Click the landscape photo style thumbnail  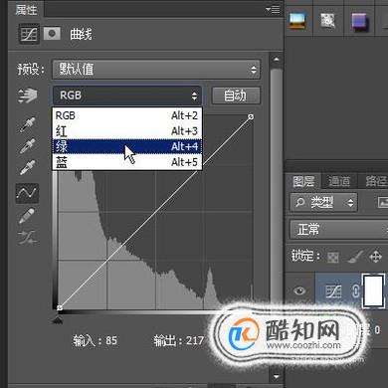[297, 21]
